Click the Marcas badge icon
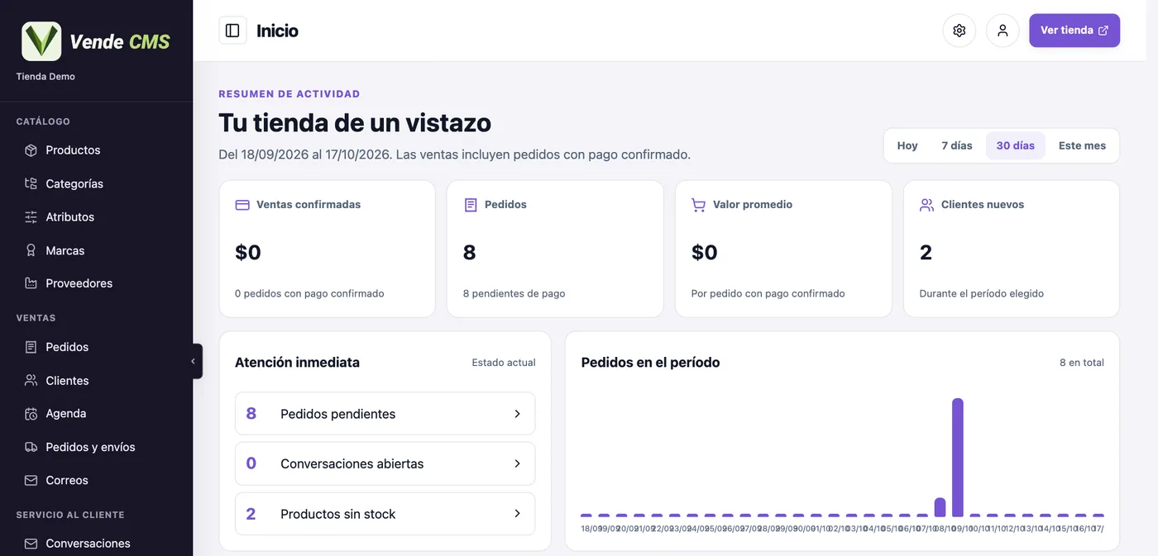 [31, 250]
